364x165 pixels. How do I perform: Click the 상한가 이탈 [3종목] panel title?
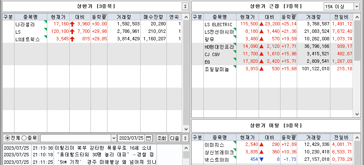click(276, 126)
